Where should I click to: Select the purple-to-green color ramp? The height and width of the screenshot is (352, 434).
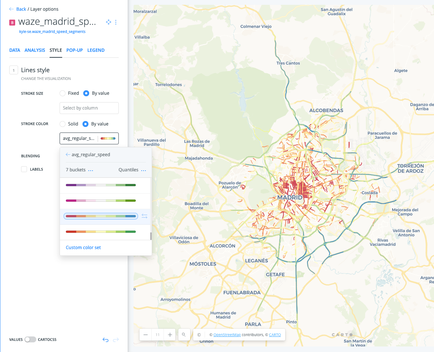click(101, 185)
